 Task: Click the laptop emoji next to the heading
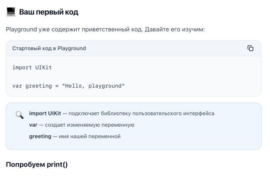click(x=11, y=12)
